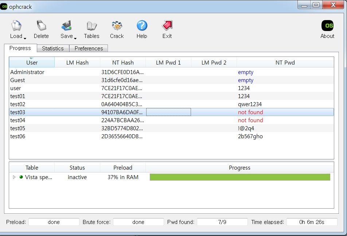
Task: Click the green table progress bar
Action: coord(240,177)
